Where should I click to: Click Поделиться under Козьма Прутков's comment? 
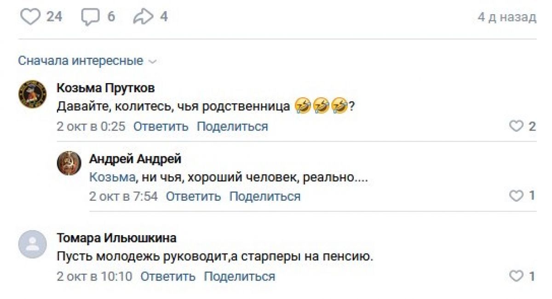pyautogui.click(x=232, y=126)
